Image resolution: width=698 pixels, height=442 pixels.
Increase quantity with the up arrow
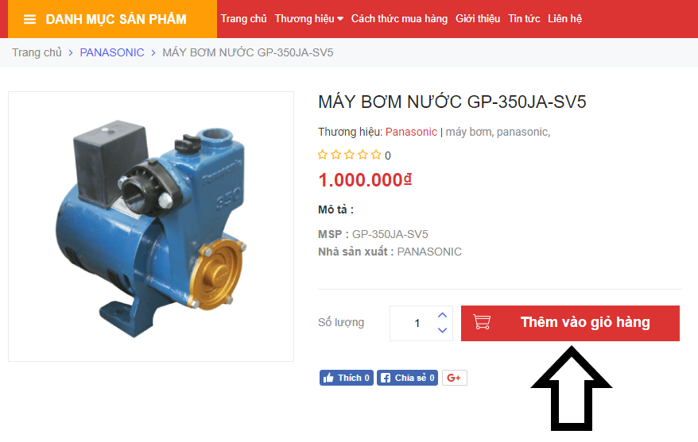pyautogui.click(x=442, y=315)
